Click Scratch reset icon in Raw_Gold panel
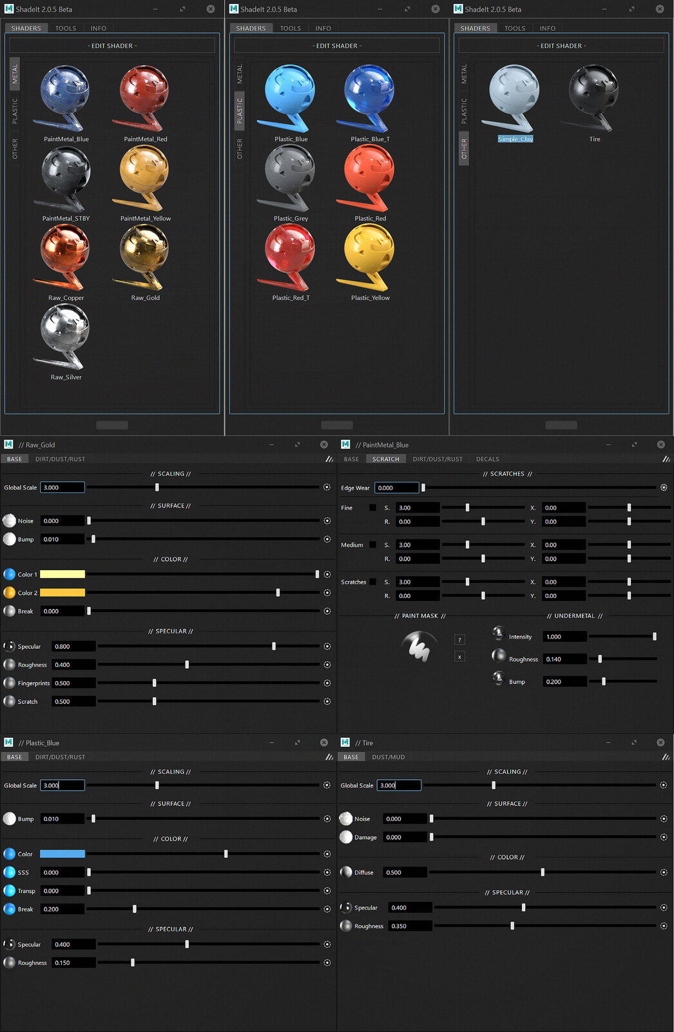This screenshot has width=674, height=1032. [x=327, y=701]
